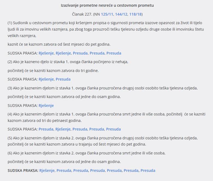Screen dimensions: 213x181
Task: Open the only Rješenje under stavak (3)
Action: [x=46, y=106]
